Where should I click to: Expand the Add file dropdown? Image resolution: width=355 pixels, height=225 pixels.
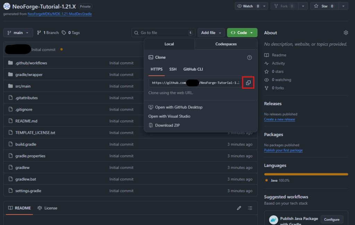[x=211, y=33]
